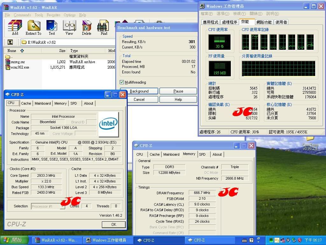Click the 下午 06:17 taskbar clock
The image size is (326, 245).
pos(313,240)
